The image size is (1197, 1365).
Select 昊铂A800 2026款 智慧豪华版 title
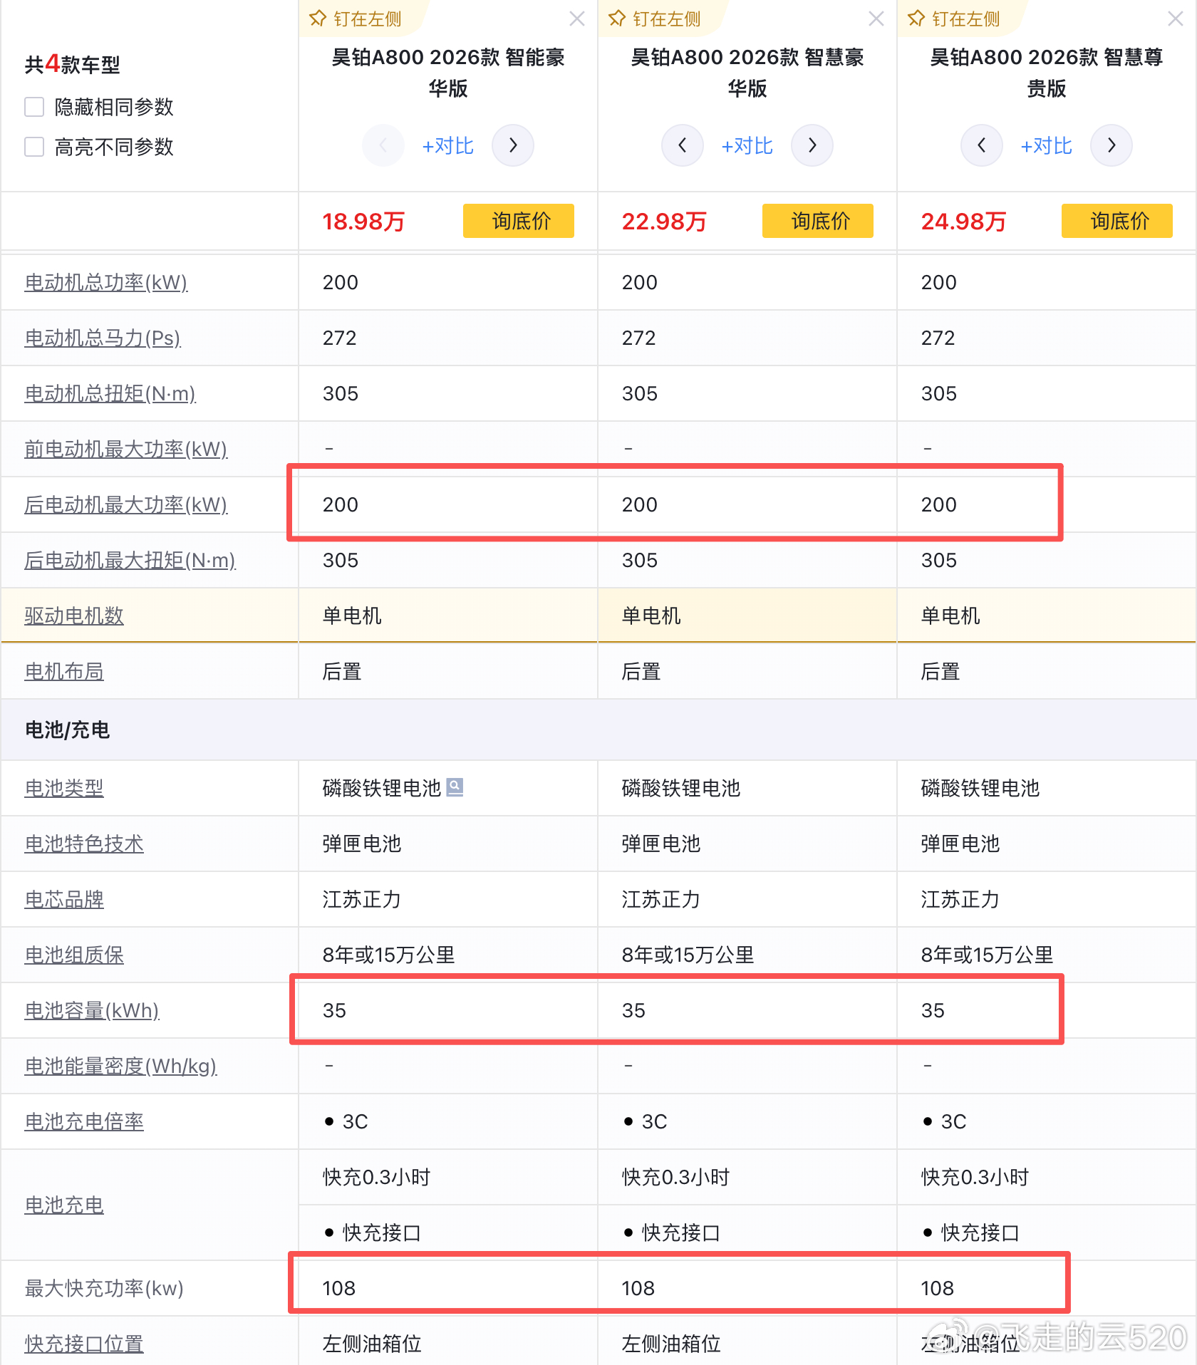(x=747, y=73)
